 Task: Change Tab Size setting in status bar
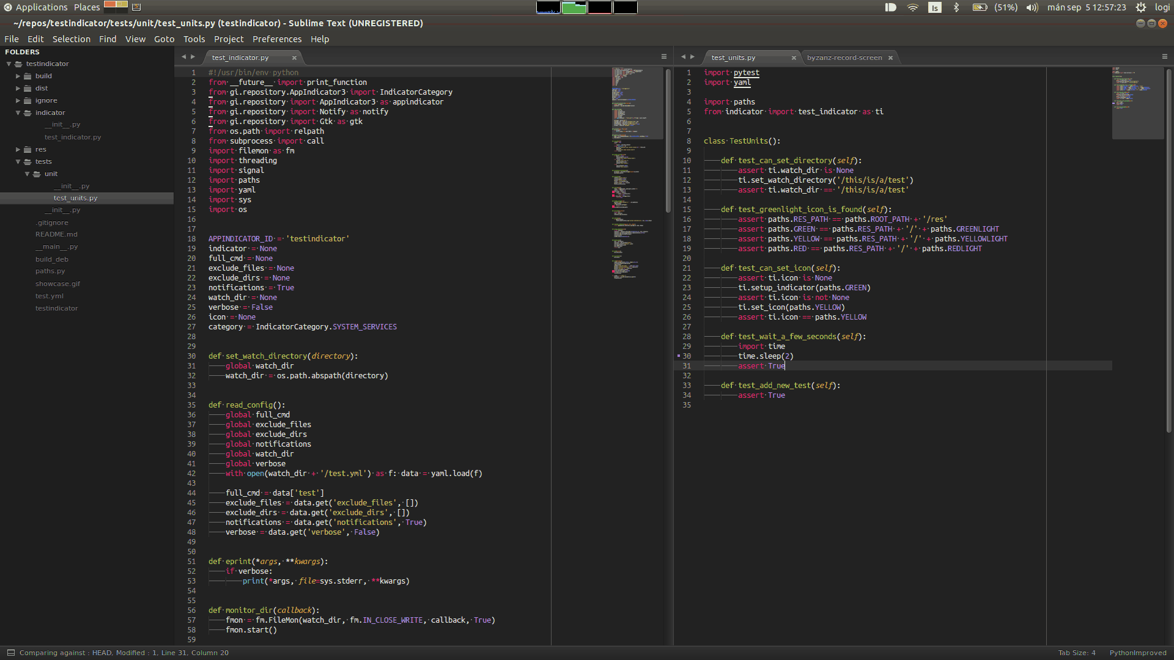click(1077, 653)
